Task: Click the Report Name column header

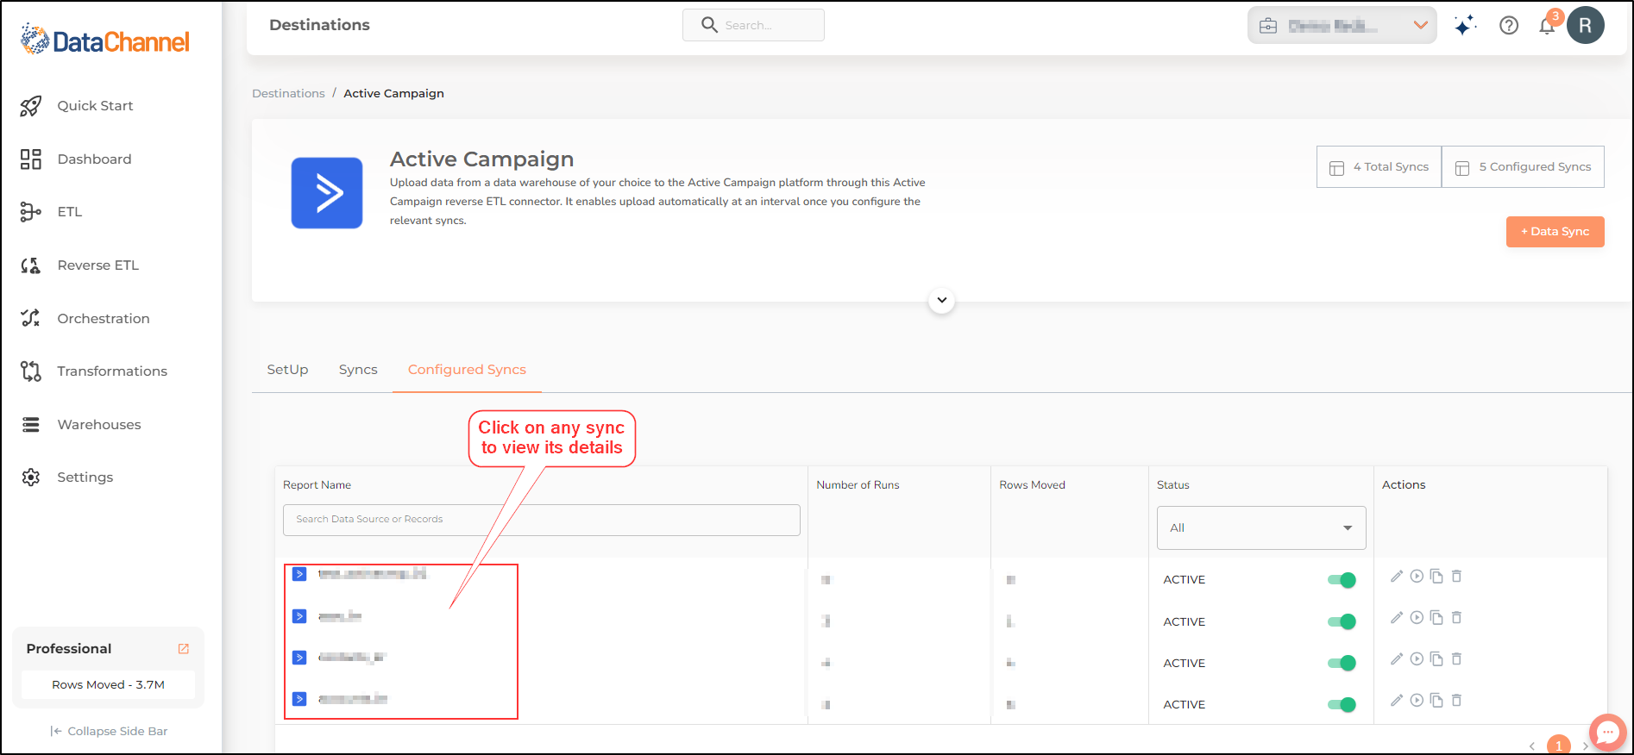Action: 317,485
